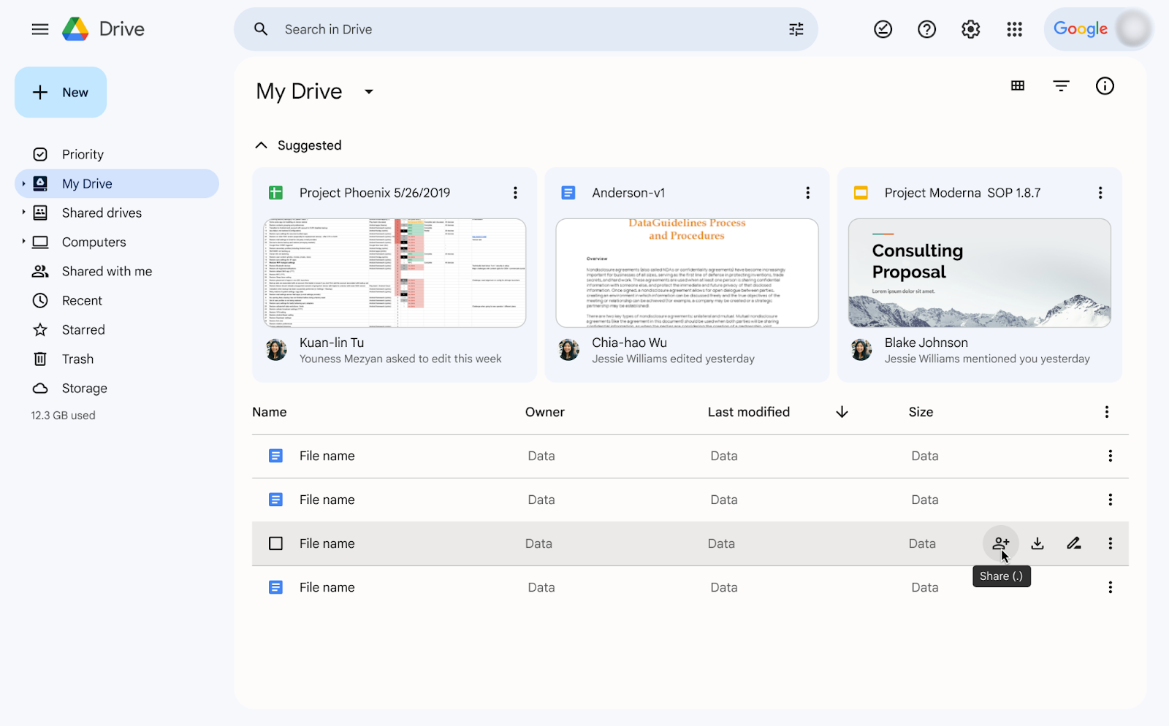Collapse the Suggested section
Image resolution: width=1169 pixels, height=726 pixels.
point(261,145)
